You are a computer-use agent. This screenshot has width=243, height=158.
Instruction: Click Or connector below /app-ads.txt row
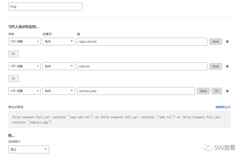click(13, 54)
